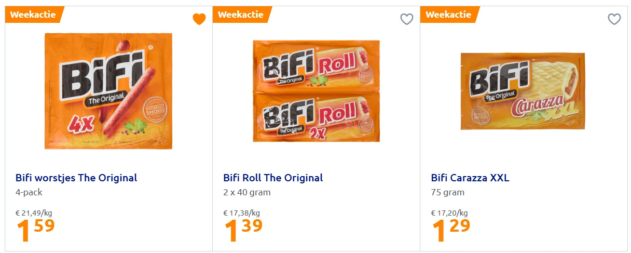
Task: Click the Bifi worstjes The Original title
Action: [x=76, y=178]
